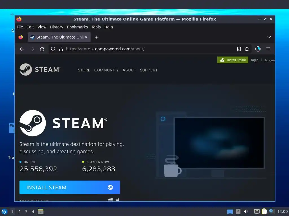Open the COMMUNITY navigation item
Viewport: 289px width, 216px height.
[106, 70]
